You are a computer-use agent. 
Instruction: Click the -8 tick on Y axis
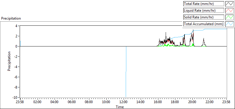click(x=16, y=87)
